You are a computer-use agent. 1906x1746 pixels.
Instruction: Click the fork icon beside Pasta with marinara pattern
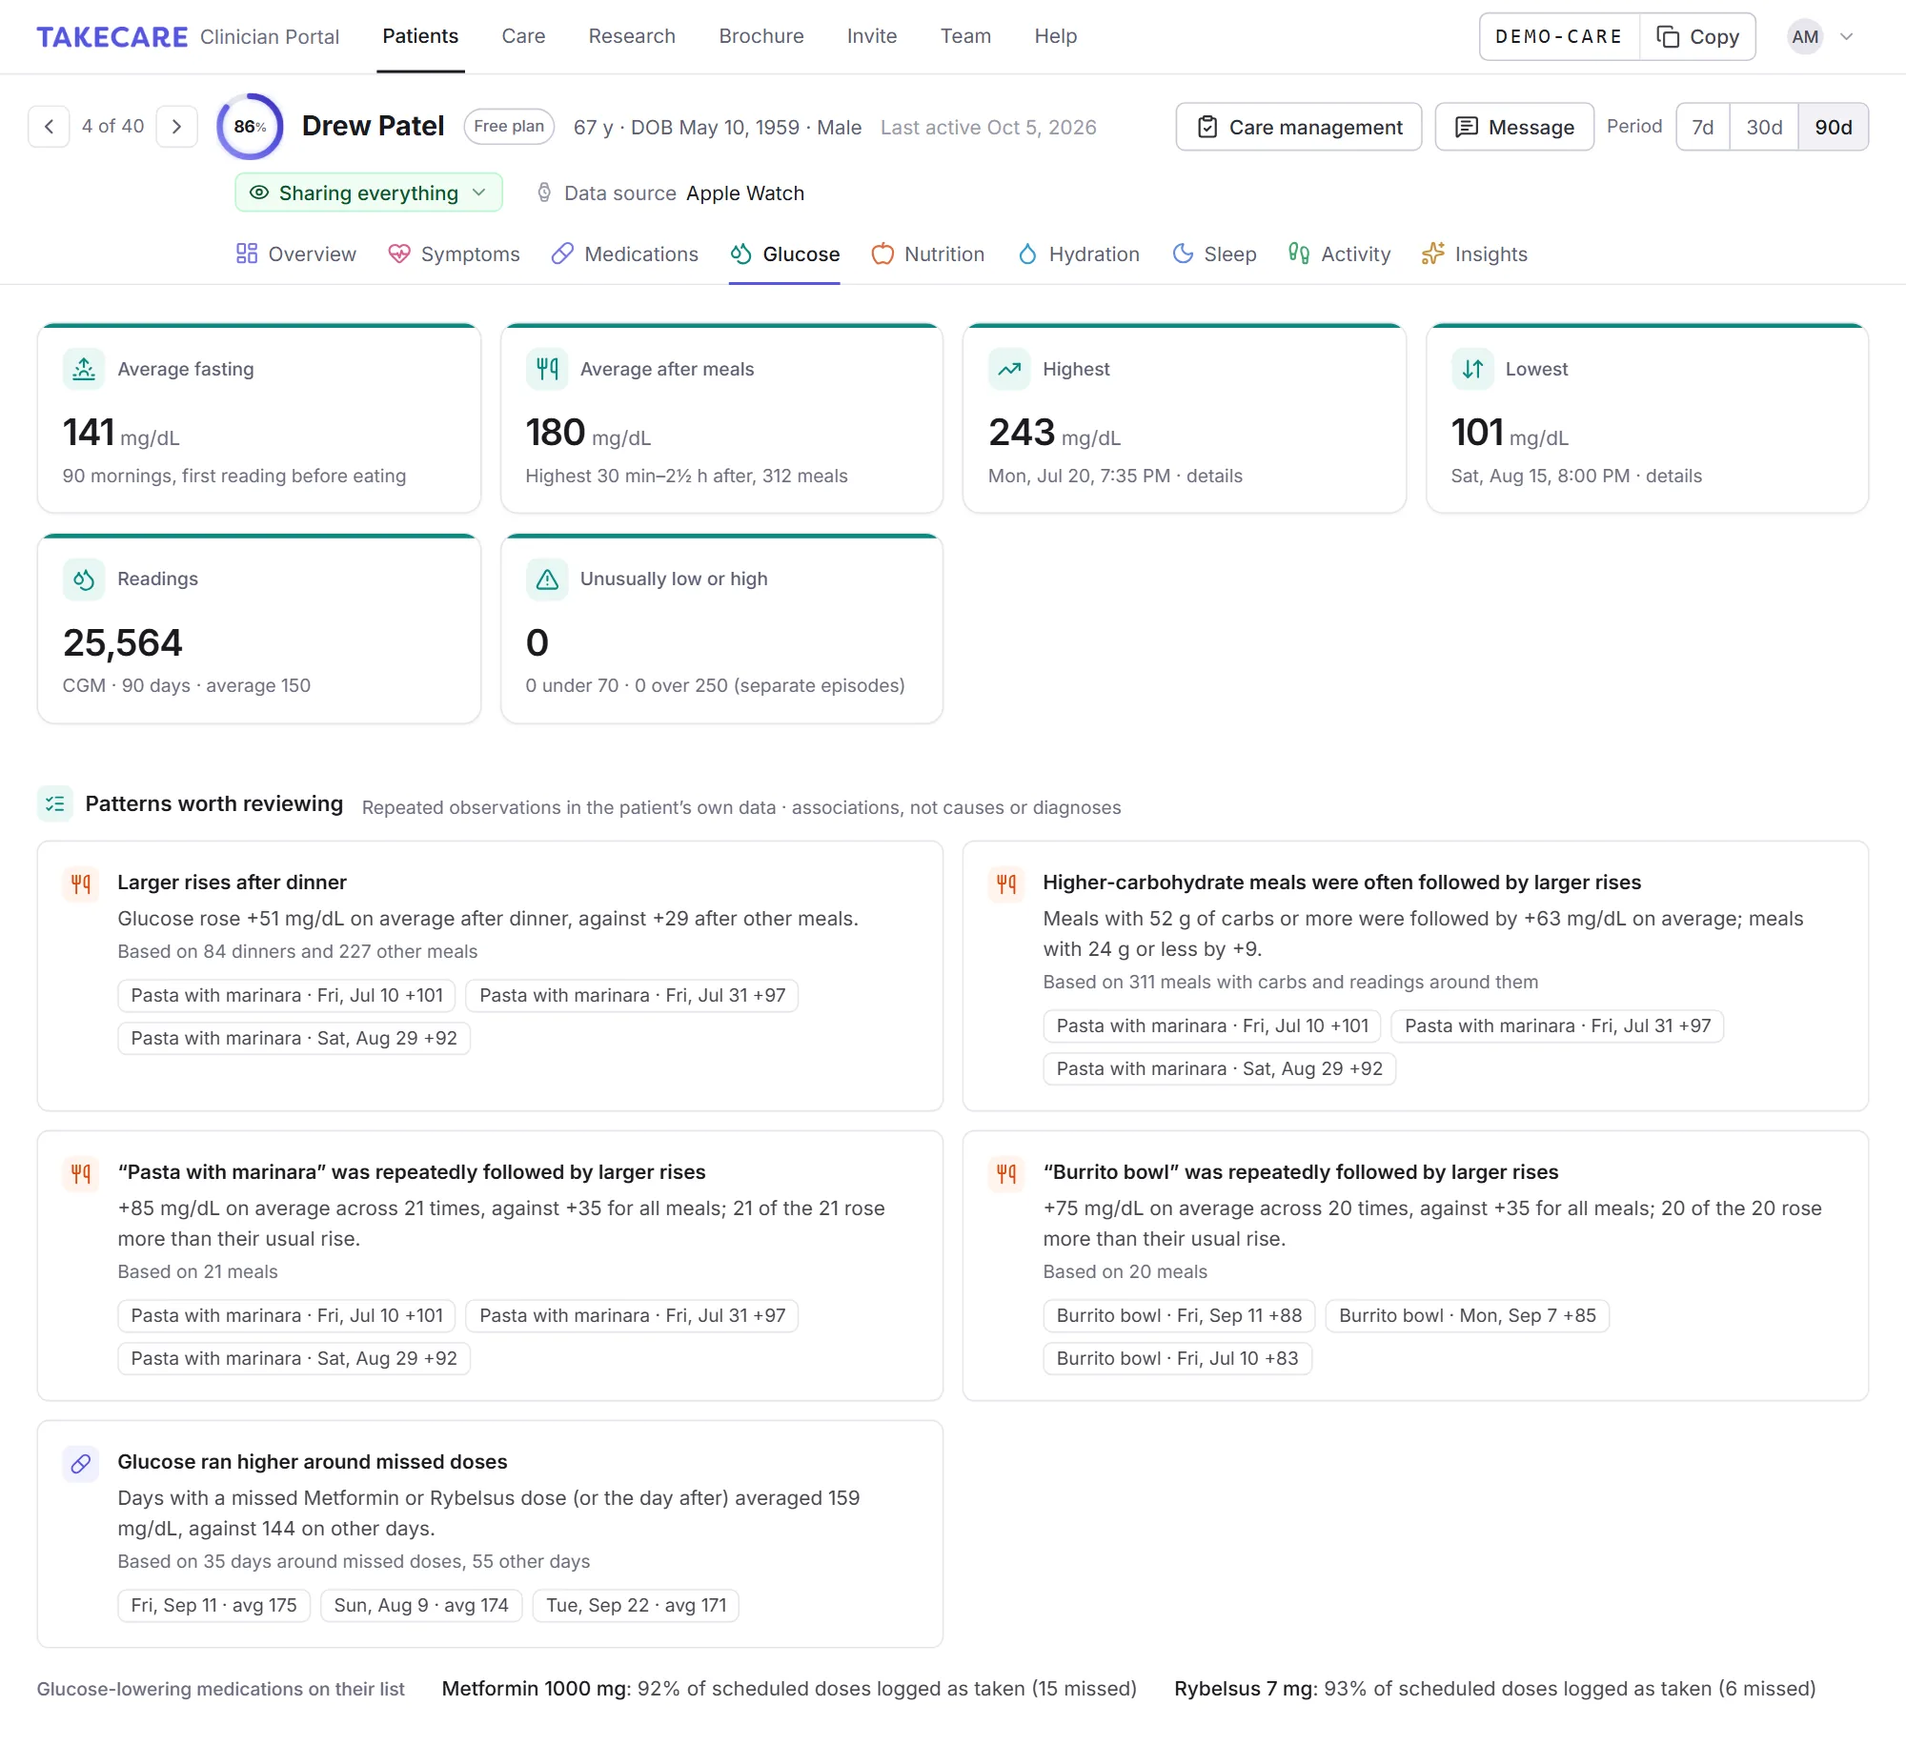point(81,1173)
